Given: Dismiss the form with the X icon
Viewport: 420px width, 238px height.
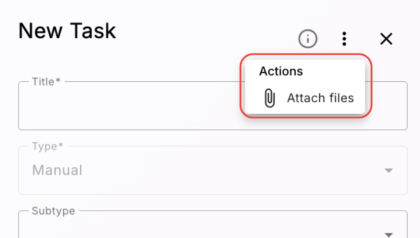Looking at the screenshot, I should click(x=386, y=39).
